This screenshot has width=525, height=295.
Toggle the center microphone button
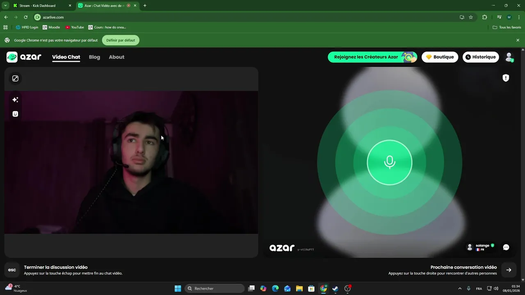[x=389, y=162]
